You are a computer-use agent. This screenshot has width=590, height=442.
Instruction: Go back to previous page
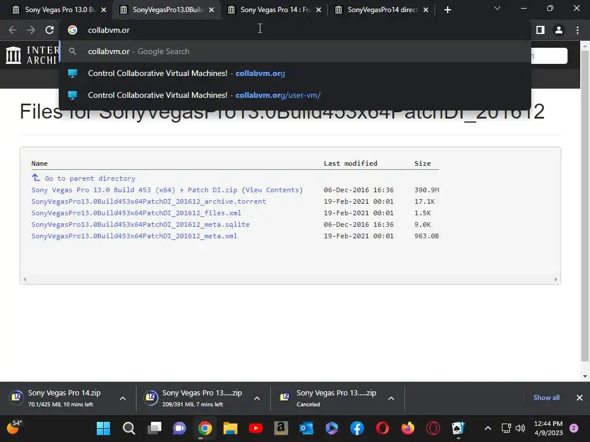pyautogui.click(x=13, y=30)
